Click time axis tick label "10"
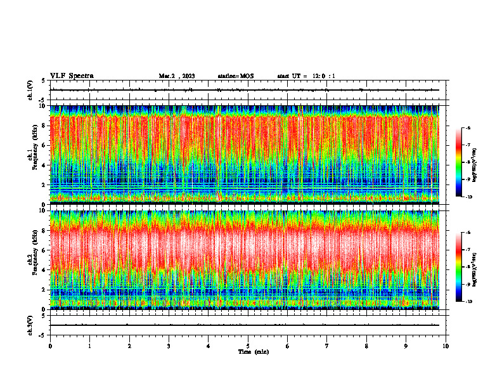The width and height of the screenshot is (502, 388). [446, 346]
